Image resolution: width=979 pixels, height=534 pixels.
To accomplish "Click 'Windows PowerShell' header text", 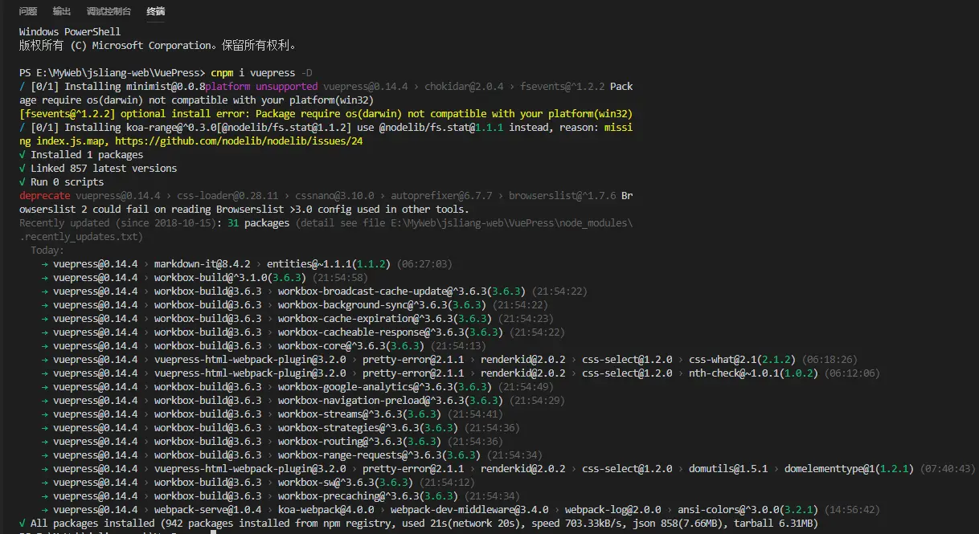I will pyautogui.click(x=70, y=31).
